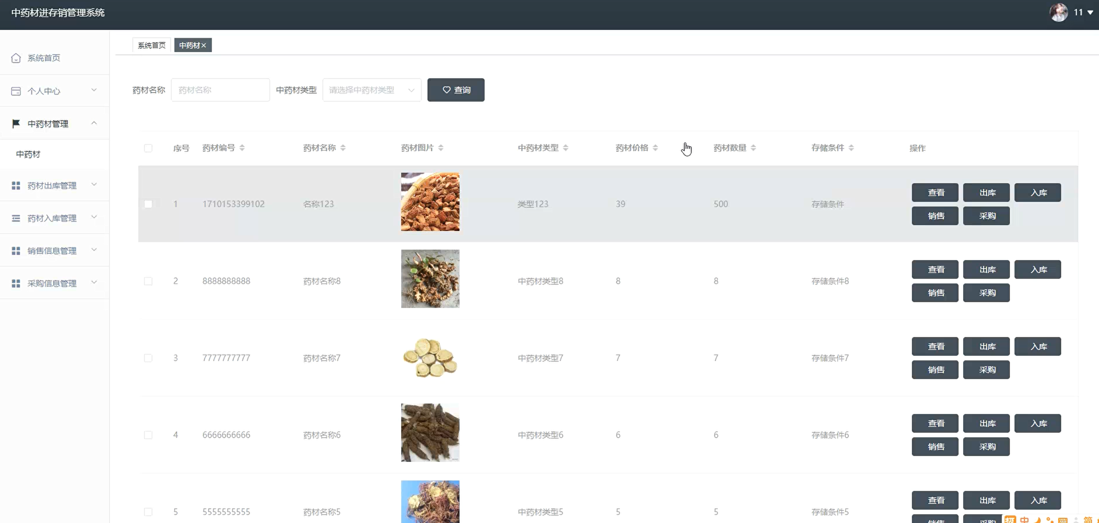The image size is (1099, 523).
Task: Click 采购 for row 药材名称8
Action: 986,293
